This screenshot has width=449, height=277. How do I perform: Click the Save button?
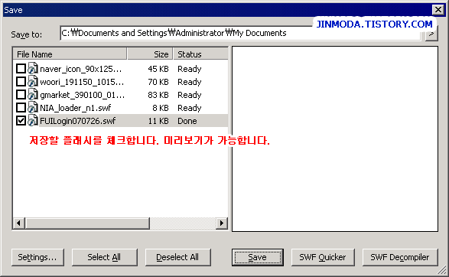(x=258, y=257)
